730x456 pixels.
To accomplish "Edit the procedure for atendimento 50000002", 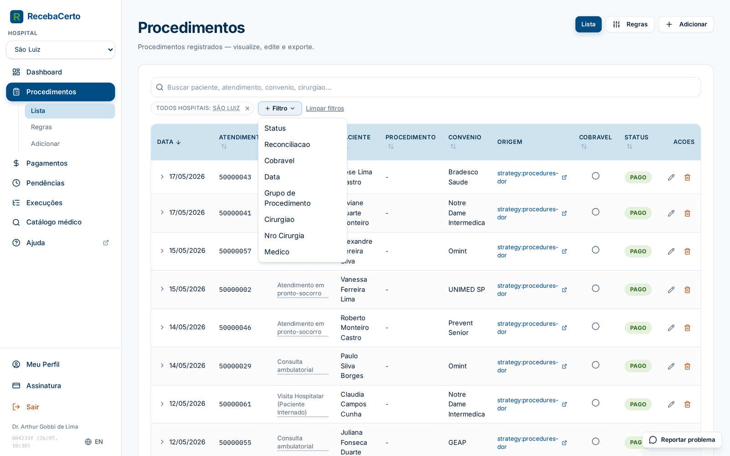I will pyautogui.click(x=671, y=290).
